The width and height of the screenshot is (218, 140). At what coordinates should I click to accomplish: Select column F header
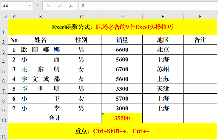tap(200, 16)
